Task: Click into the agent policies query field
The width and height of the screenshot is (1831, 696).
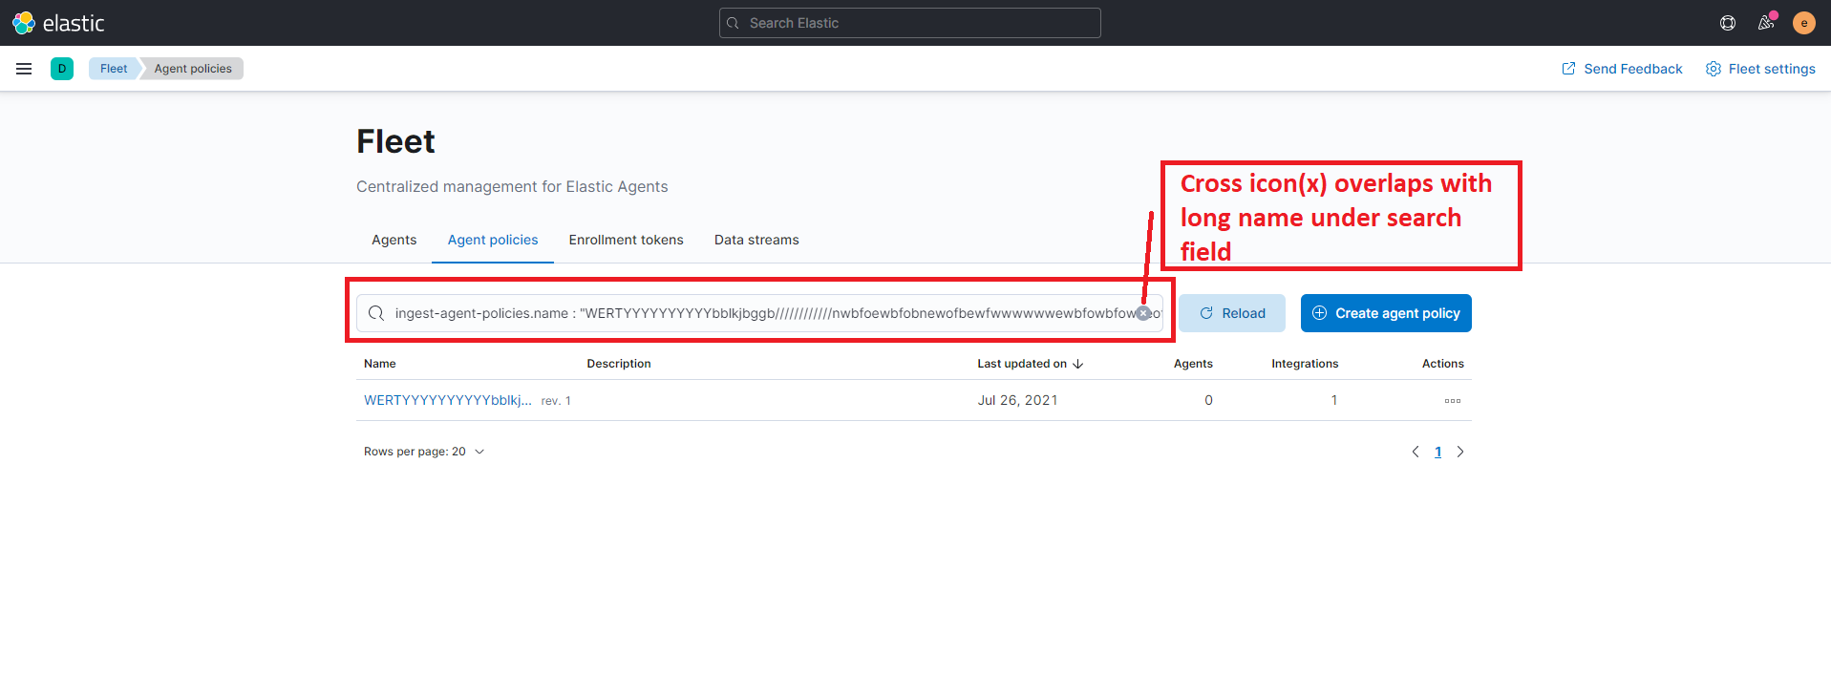Action: click(x=759, y=313)
